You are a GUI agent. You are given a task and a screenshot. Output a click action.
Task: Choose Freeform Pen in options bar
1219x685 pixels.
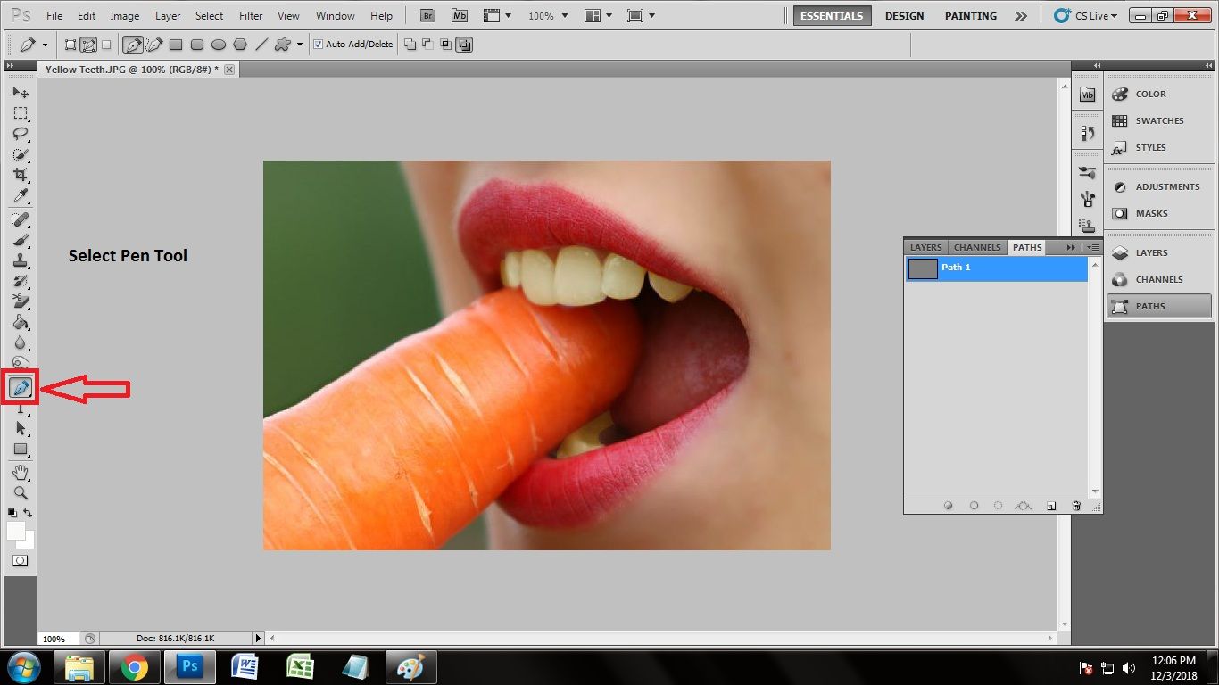(154, 44)
